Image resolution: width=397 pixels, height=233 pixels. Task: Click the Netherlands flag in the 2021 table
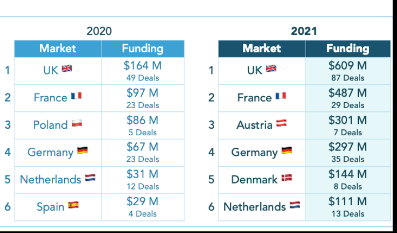click(295, 206)
